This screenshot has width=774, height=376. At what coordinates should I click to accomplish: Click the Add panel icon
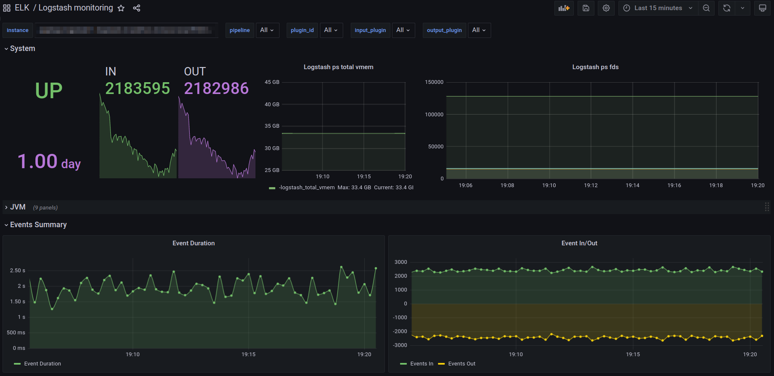coord(564,8)
